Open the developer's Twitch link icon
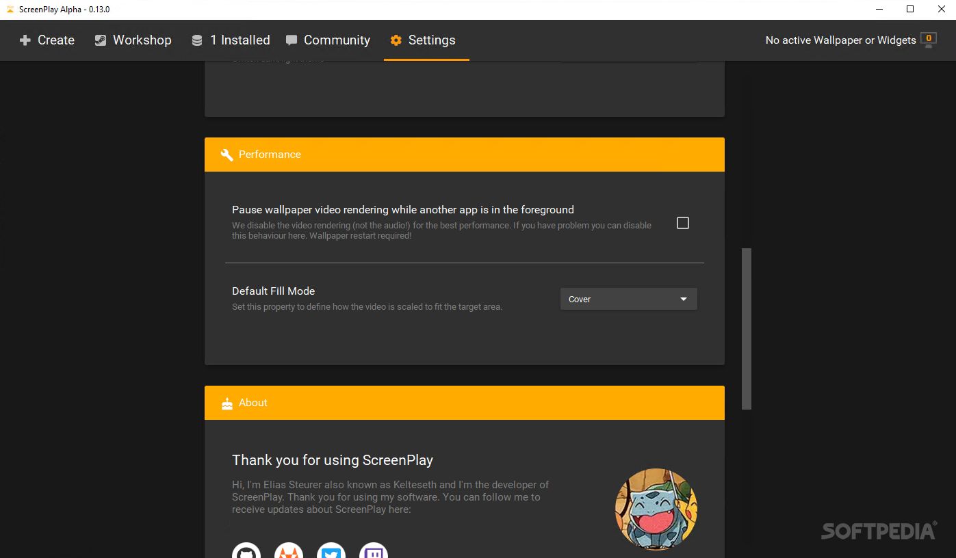Viewport: 956px width, 558px height. (374, 550)
